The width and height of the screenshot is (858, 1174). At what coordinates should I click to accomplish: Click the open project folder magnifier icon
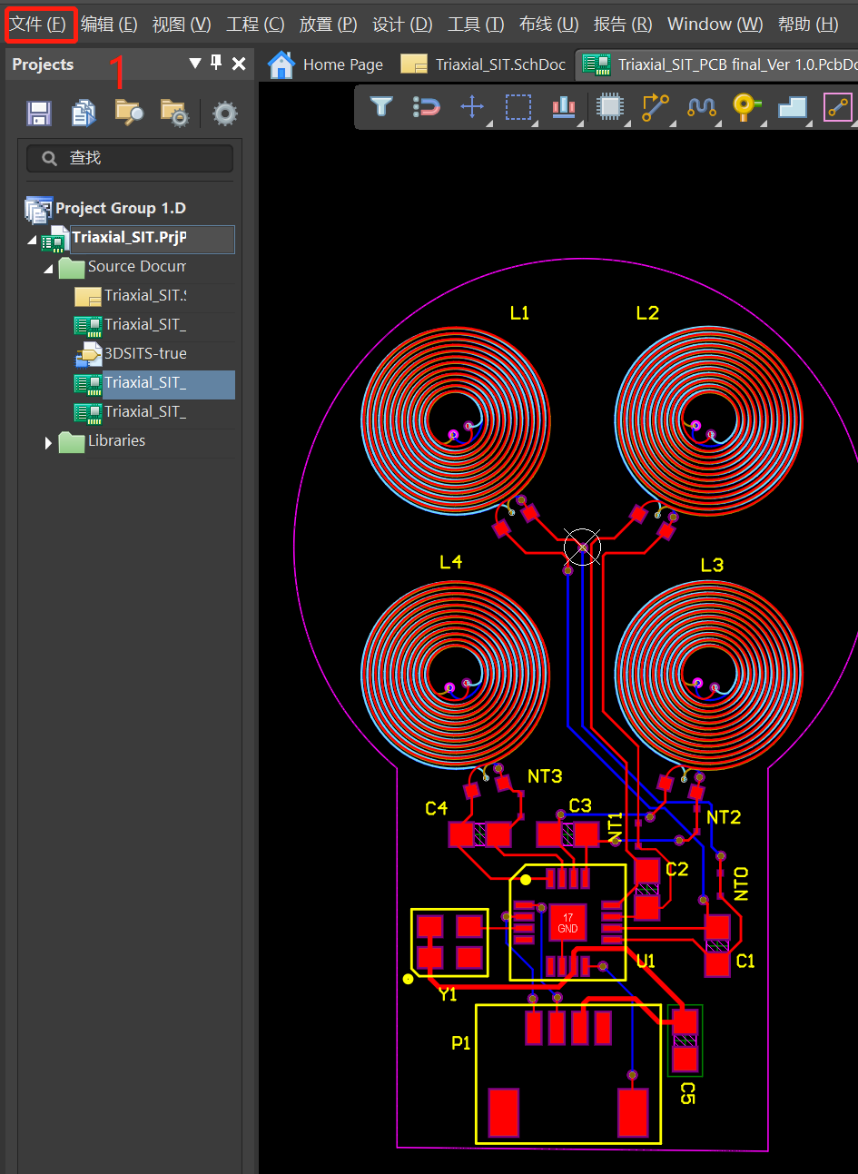pyautogui.click(x=129, y=113)
